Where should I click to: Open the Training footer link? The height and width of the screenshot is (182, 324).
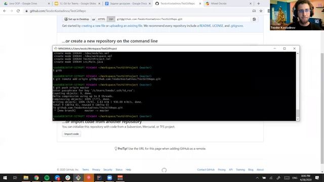(x=240, y=170)
